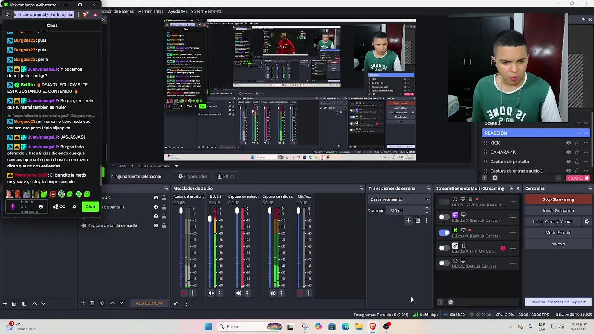
Task: Open advanced audio properties gear in mixer
Action: point(176,304)
